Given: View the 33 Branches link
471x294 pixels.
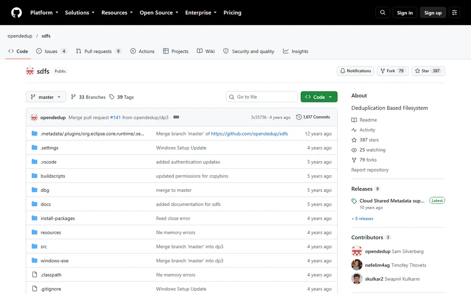Looking at the screenshot, I should click(x=88, y=97).
